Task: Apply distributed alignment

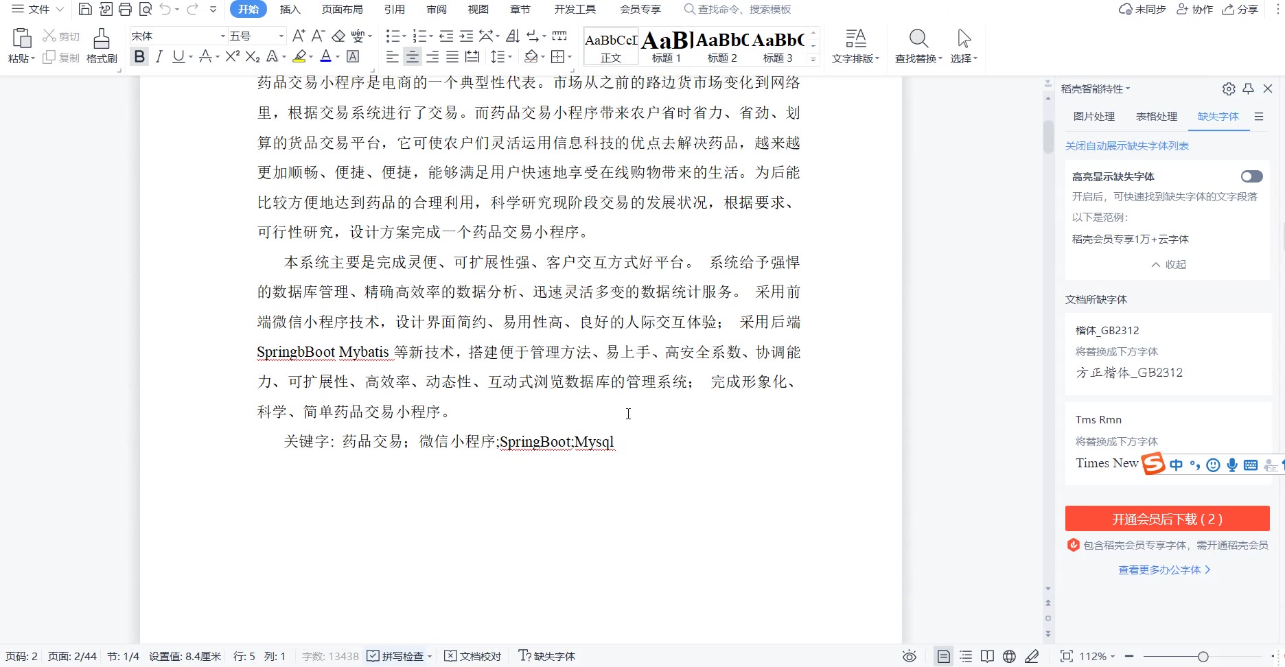Action: [472, 57]
